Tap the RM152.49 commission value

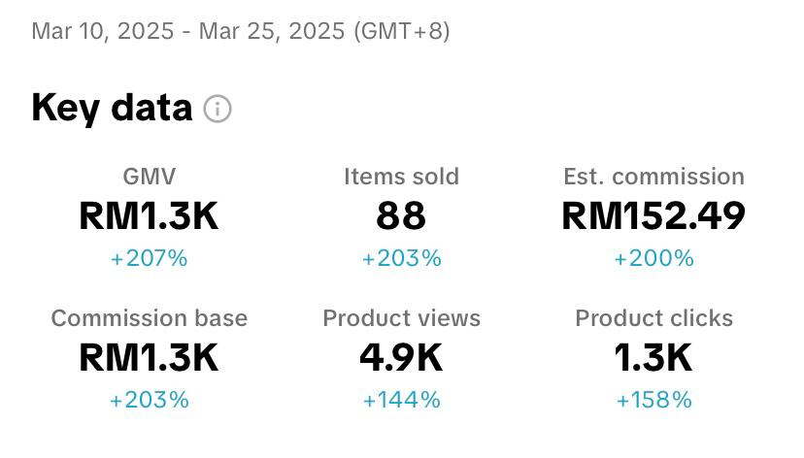pos(653,216)
